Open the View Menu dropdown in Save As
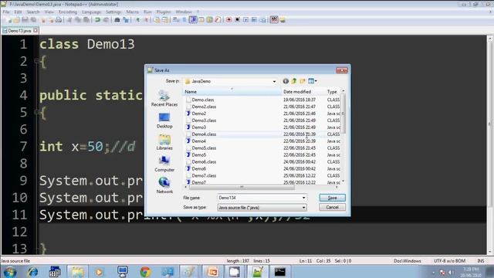494x278 pixels. tap(313, 81)
